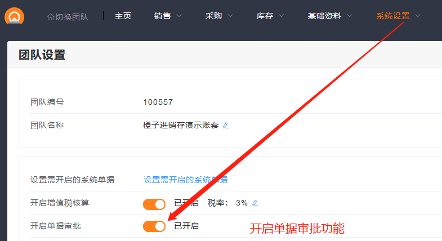Click the 团队设置 page heading
Viewport: 442px width, 241px height.
point(42,55)
